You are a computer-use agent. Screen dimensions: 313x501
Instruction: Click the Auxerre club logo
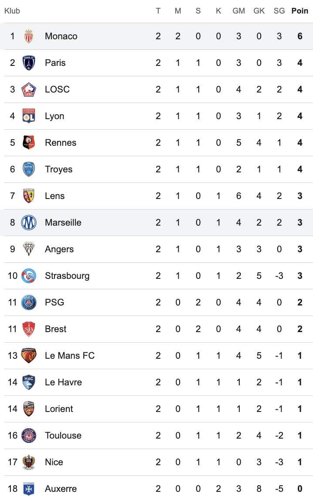click(x=29, y=489)
